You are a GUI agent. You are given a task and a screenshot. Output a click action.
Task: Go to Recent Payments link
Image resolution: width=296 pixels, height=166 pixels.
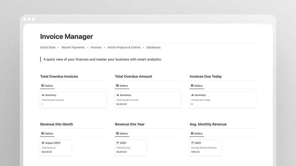click(x=73, y=47)
